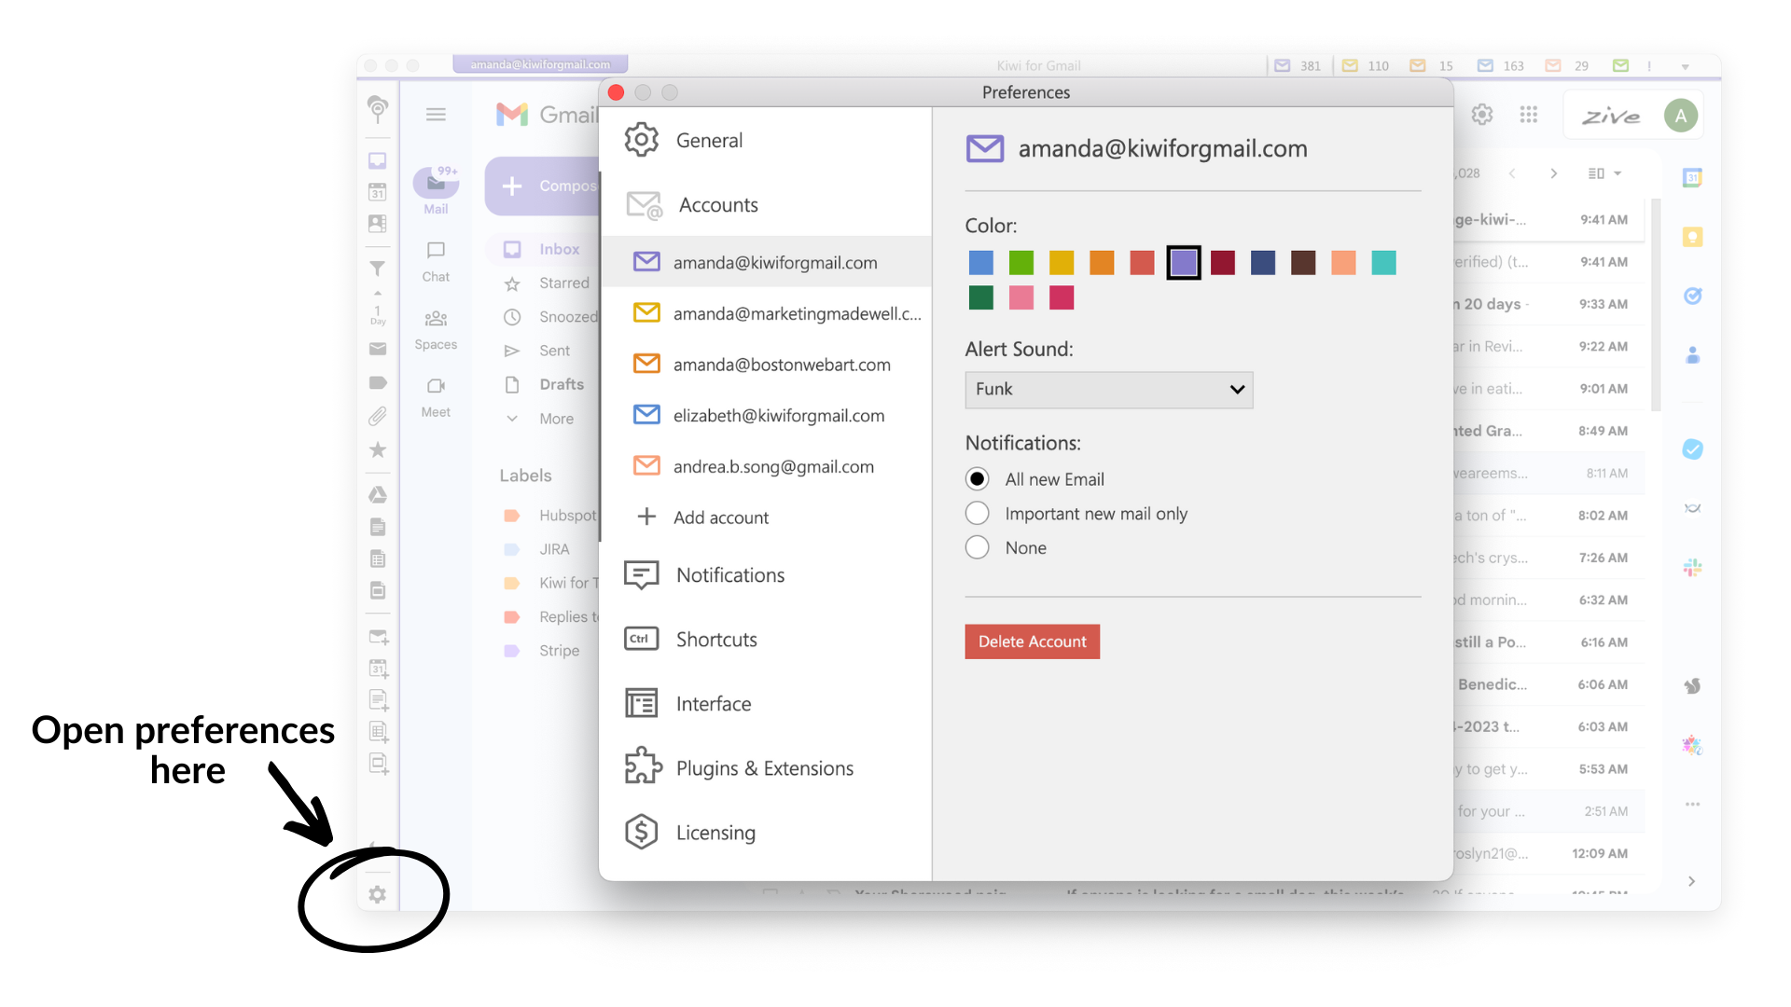1791x1007 pixels.
Task: Open Meet in Gmail left rail
Action: coord(436,397)
